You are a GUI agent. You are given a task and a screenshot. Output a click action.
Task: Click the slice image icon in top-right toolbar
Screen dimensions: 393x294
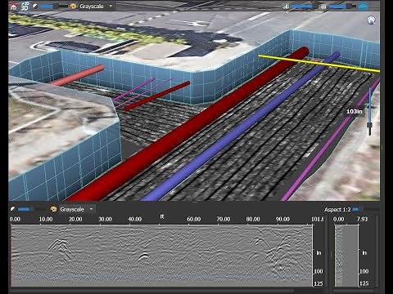(323, 7)
